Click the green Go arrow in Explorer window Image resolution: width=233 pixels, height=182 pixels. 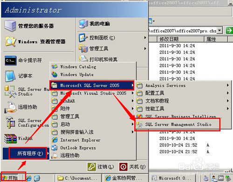pyautogui.click(x=229, y=30)
